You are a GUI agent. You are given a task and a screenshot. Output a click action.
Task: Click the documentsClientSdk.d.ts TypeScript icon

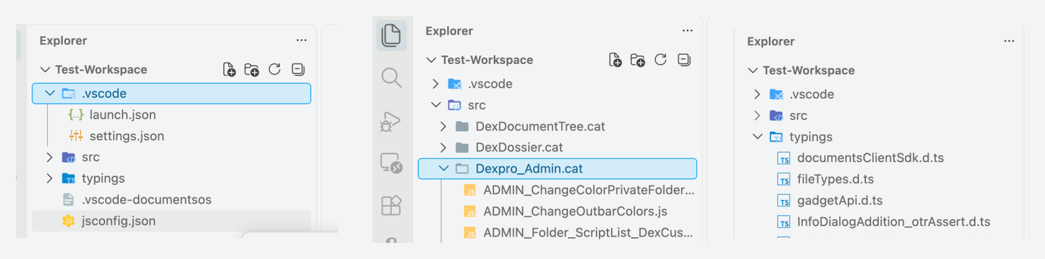click(784, 158)
